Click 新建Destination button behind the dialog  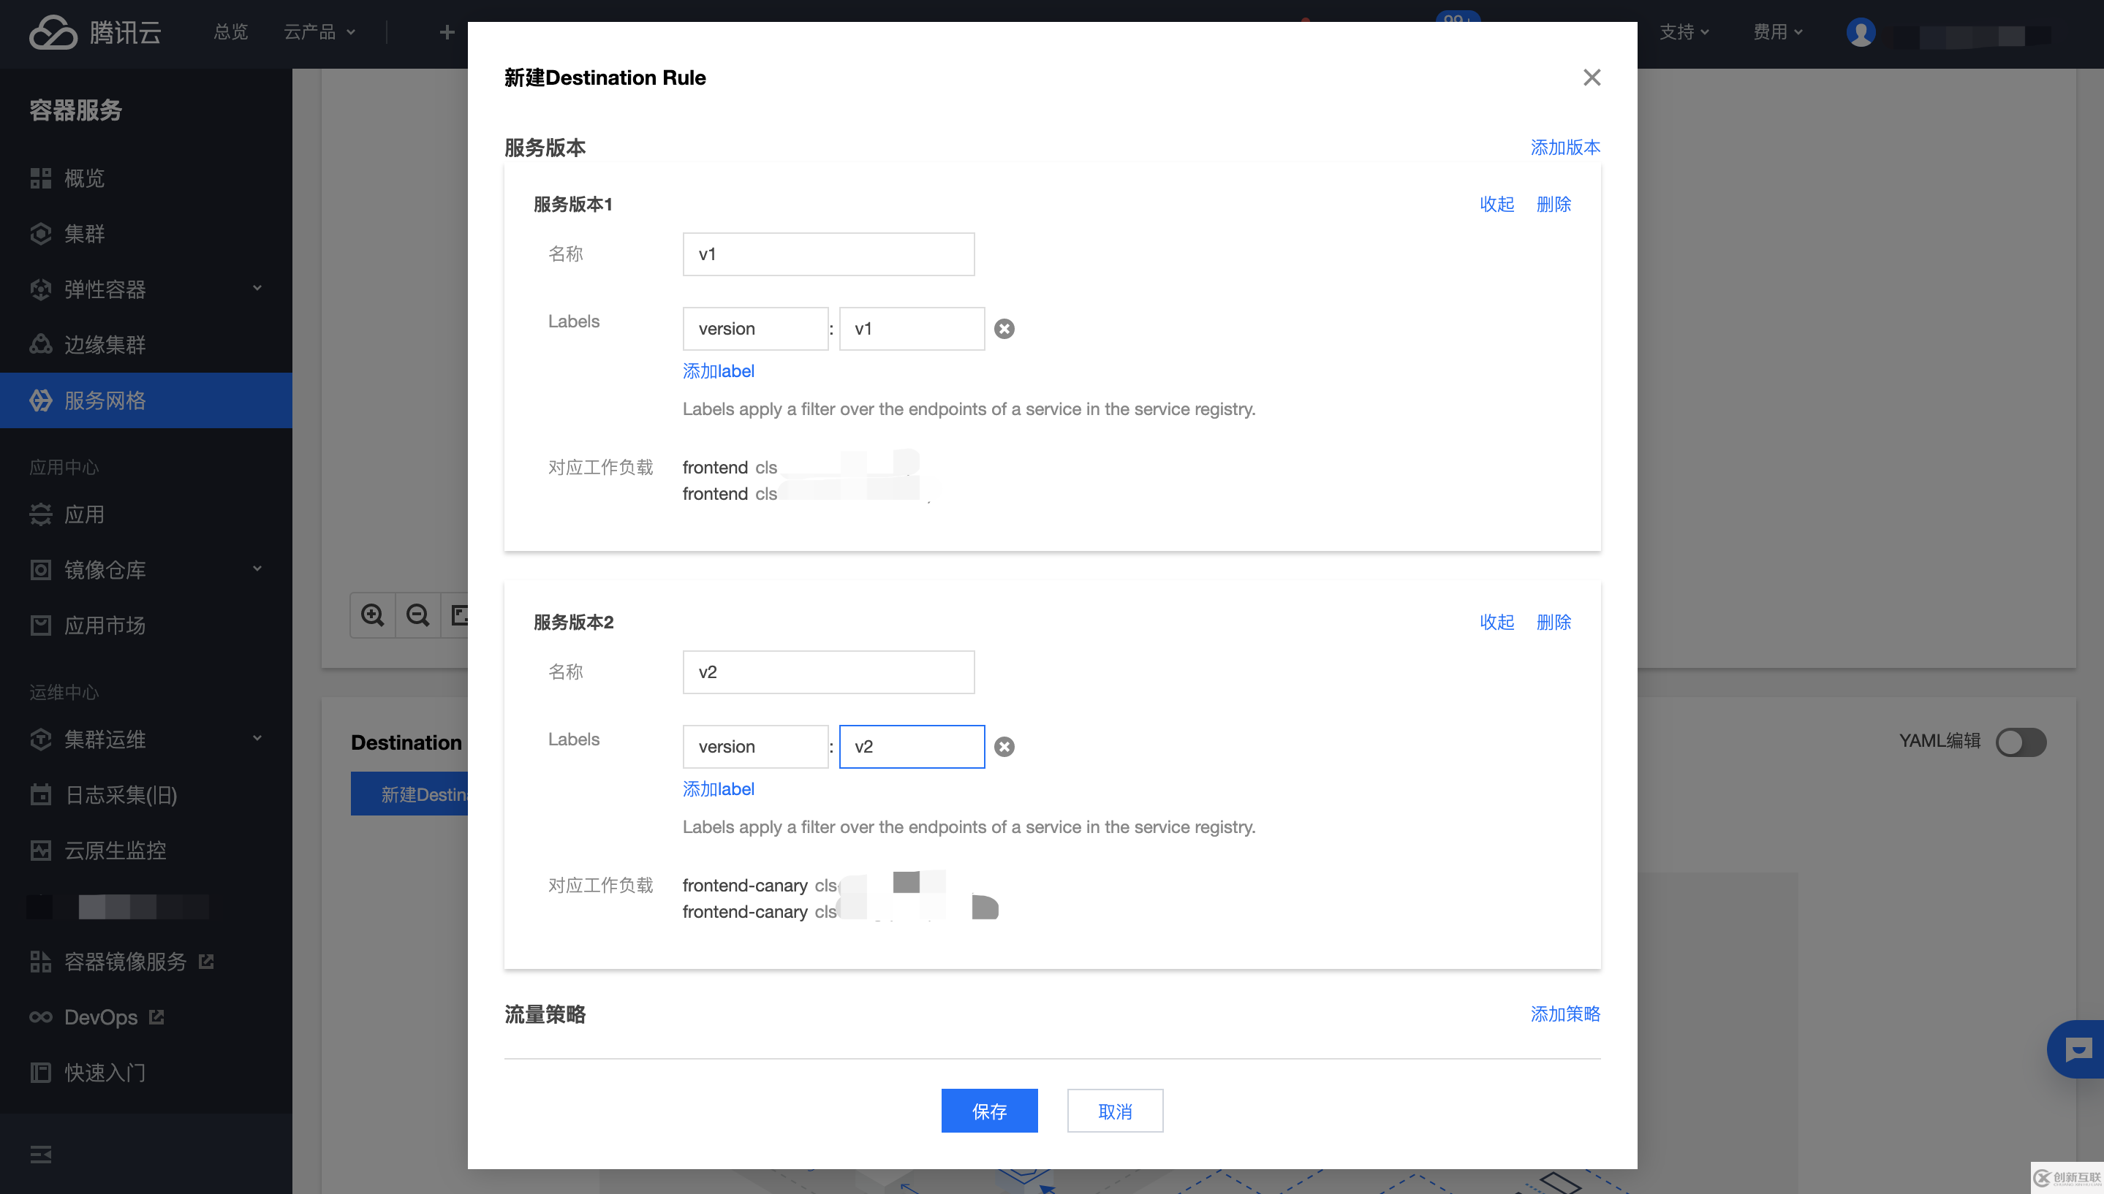pyautogui.click(x=409, y=794)
